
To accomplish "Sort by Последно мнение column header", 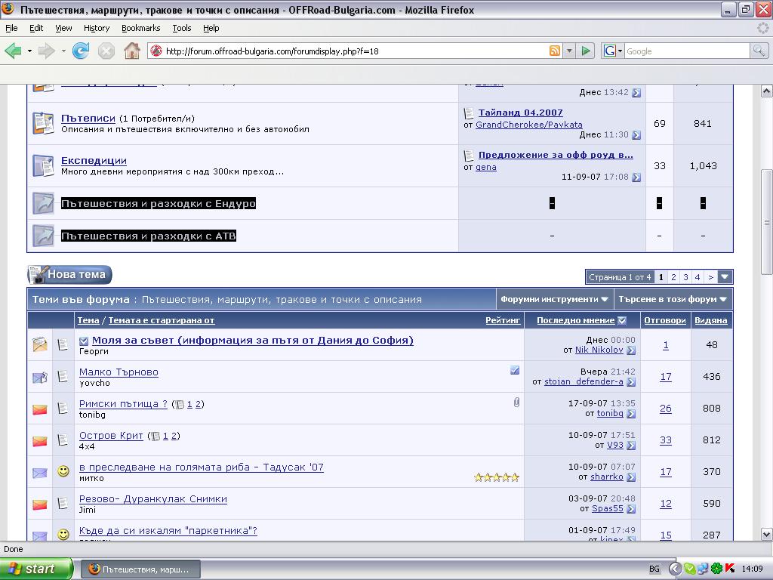I will click(x=575, y=320).
